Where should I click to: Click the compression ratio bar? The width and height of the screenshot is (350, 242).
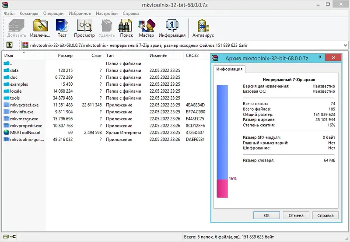(x=222, y=141)
